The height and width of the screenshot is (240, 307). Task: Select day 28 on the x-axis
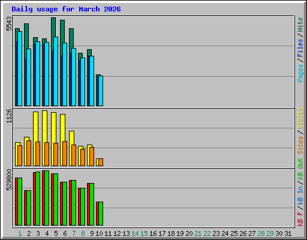click(261, 233)
